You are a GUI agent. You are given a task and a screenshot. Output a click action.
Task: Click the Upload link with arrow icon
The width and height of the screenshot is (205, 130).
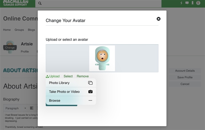pyautogui.click(x=53, y=76)
